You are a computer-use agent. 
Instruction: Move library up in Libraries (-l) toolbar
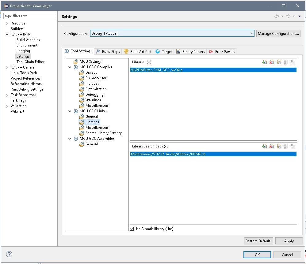coord(285,62)
